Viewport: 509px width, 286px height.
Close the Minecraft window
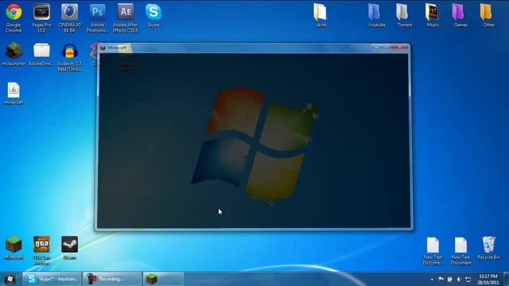tap(398, 48)
